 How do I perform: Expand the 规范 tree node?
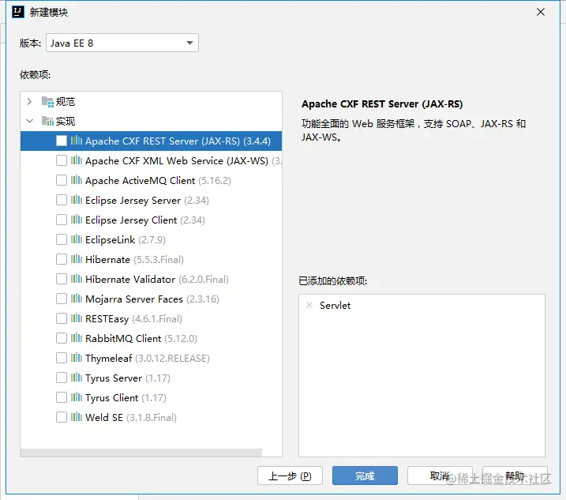[29, 102]
